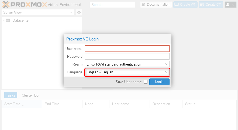This screenshot has height=130, width=238.
Task: Select the Tasks tab
Action: 11,95
